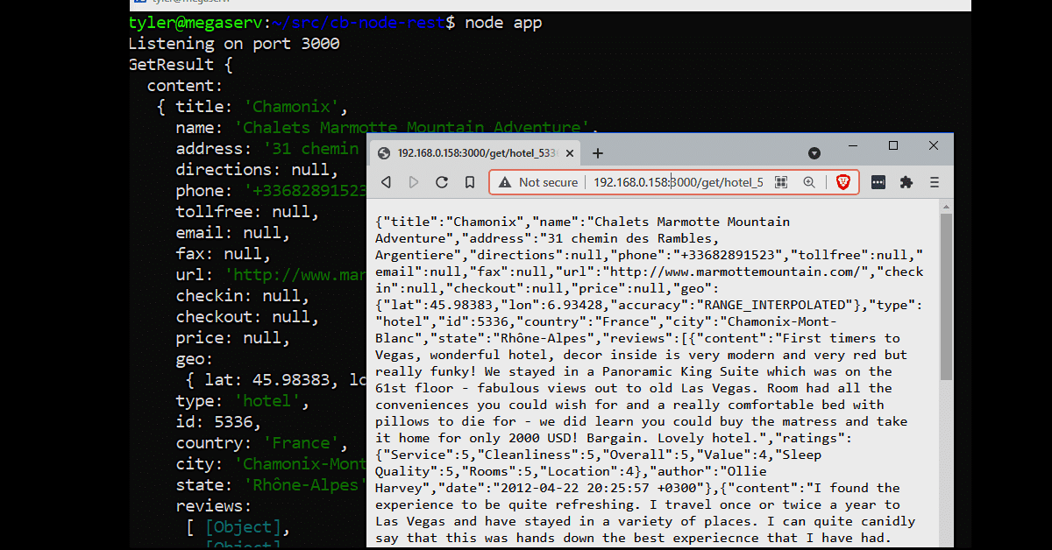
Task: Select the hotel_5336 browser tab
Action: tap(473, 152)
